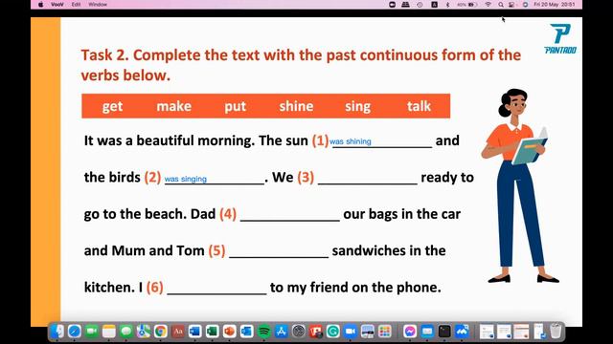Open the Window menu
Viewport: 613px width, 344px height.
coord(98,4)
